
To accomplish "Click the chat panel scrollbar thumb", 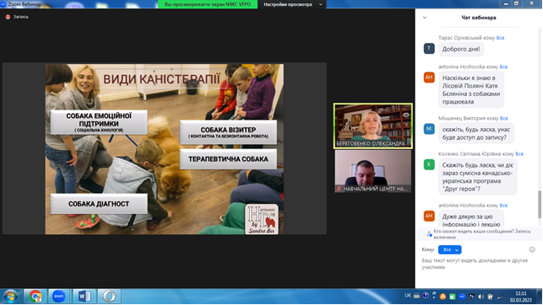I will [x=539, y=204].
